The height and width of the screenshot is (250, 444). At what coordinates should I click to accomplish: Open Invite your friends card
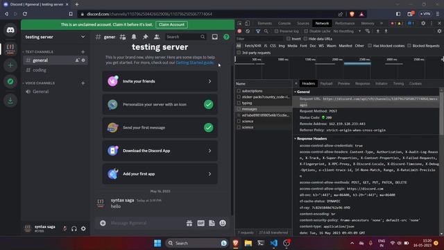point(160,81)
